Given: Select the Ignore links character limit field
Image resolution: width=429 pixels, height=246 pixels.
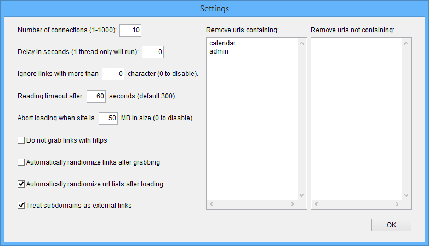Looking at the screenshot, I should click(113, 74).
